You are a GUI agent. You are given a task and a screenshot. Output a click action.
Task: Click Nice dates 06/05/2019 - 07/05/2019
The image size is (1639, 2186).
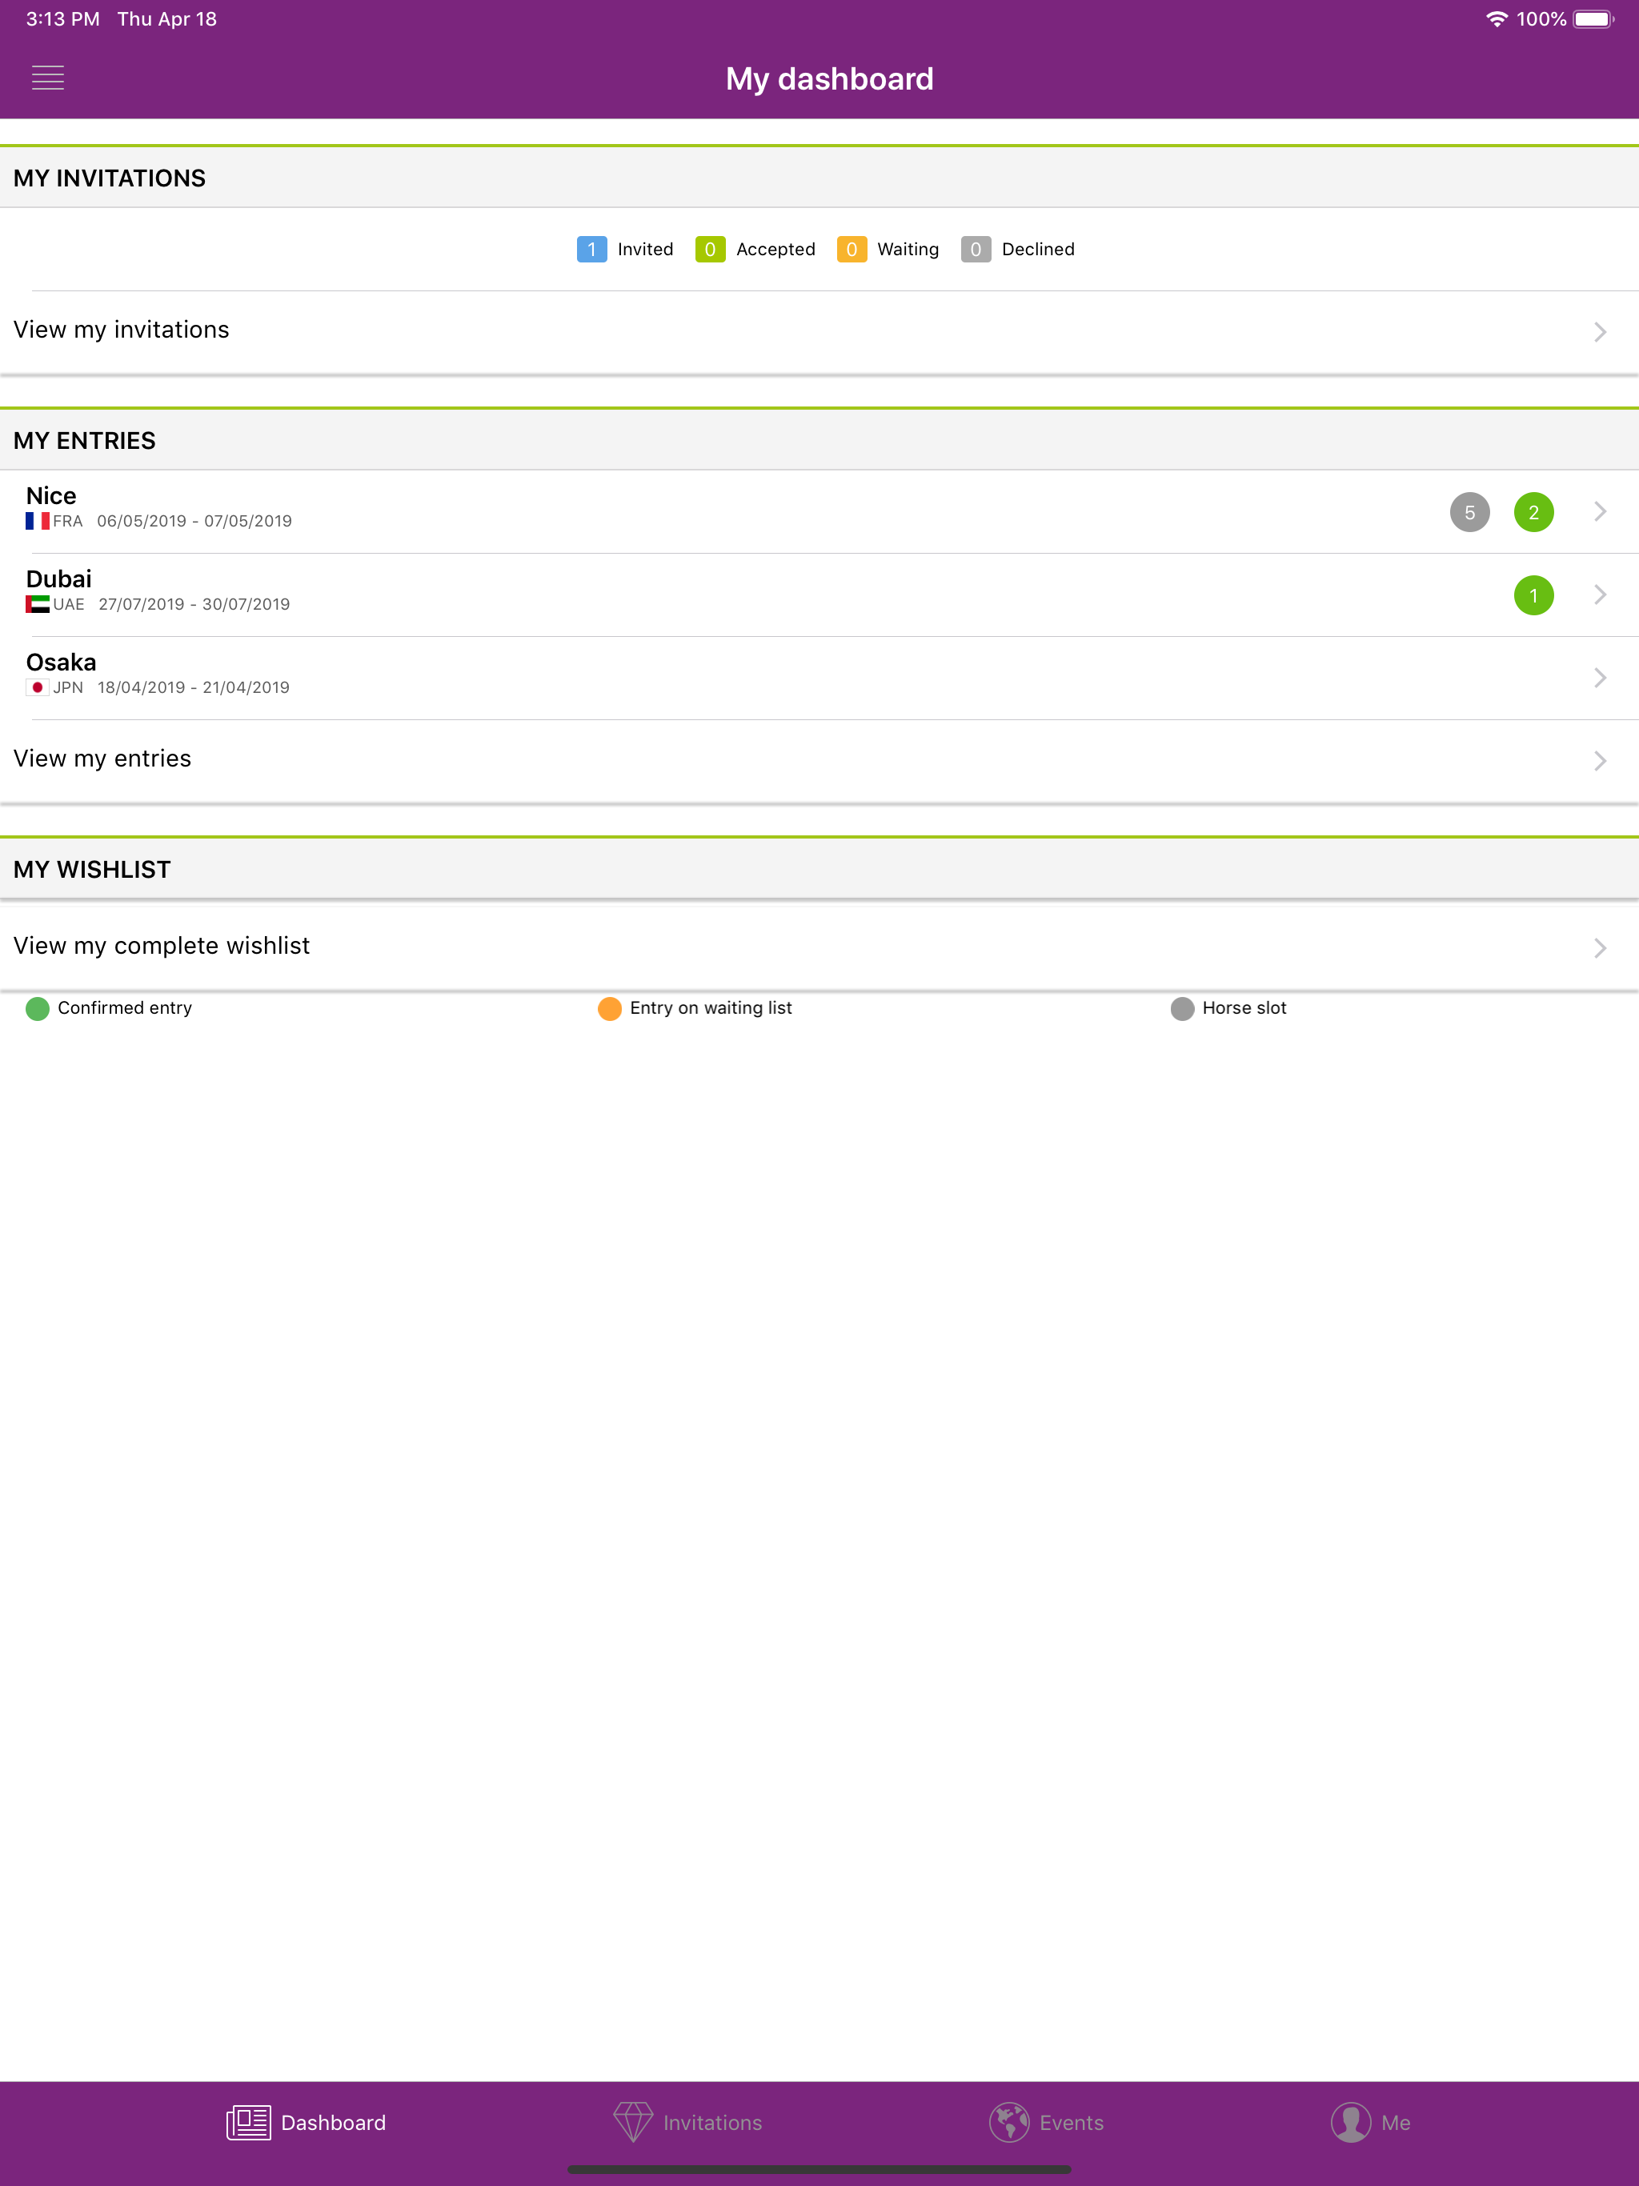[194, 521]
